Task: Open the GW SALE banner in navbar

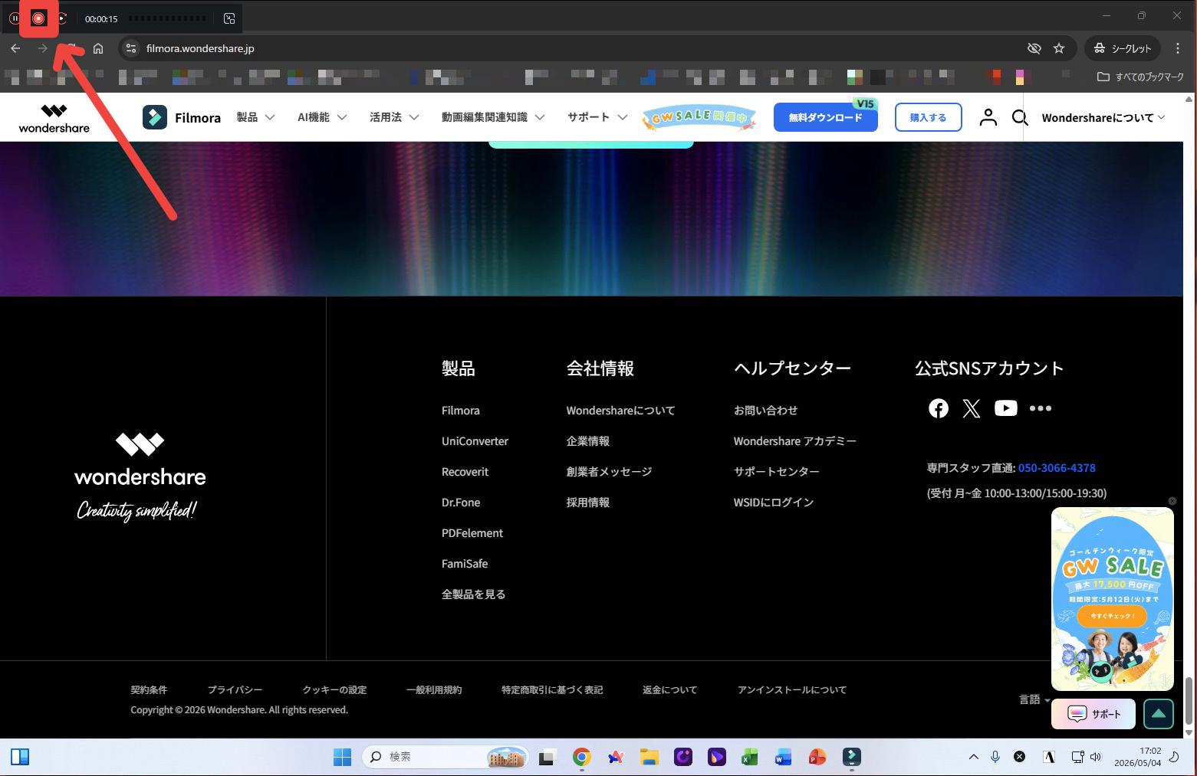Action: click(699, 116)
